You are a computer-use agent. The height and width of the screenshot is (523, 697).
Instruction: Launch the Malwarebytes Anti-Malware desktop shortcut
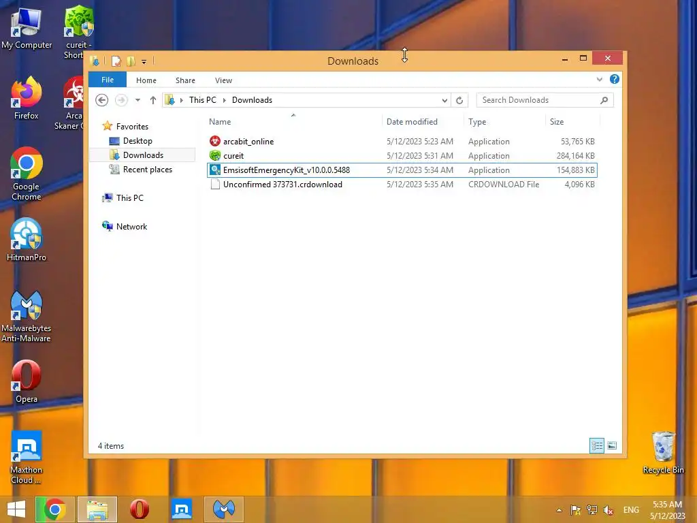27,316
